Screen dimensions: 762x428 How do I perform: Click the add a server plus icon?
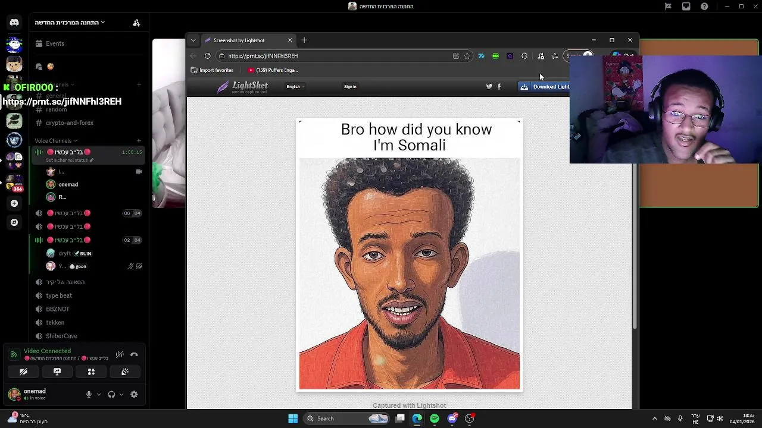tap(14, 203)
